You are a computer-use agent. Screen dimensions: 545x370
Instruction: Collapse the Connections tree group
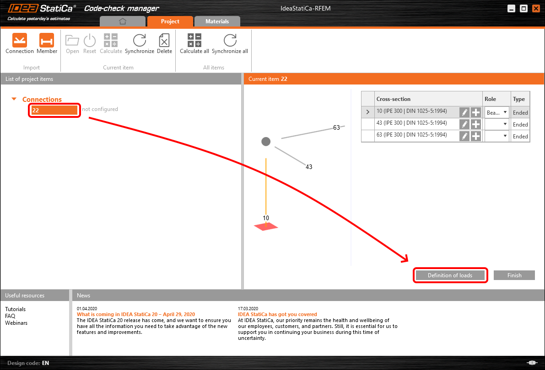point(14,99)
